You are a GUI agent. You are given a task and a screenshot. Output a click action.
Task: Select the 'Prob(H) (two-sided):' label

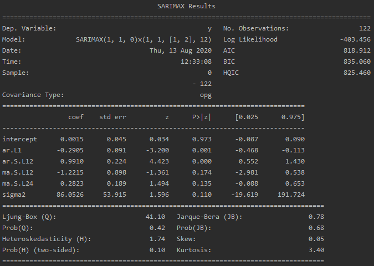tap(40, 250)
